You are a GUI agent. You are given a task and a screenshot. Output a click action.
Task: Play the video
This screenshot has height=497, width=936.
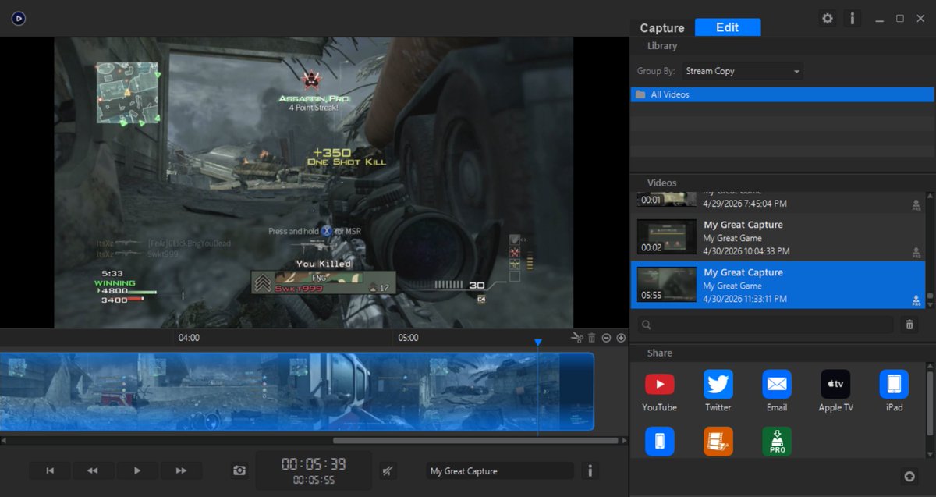pyautogui.click(x=137, y=470)
